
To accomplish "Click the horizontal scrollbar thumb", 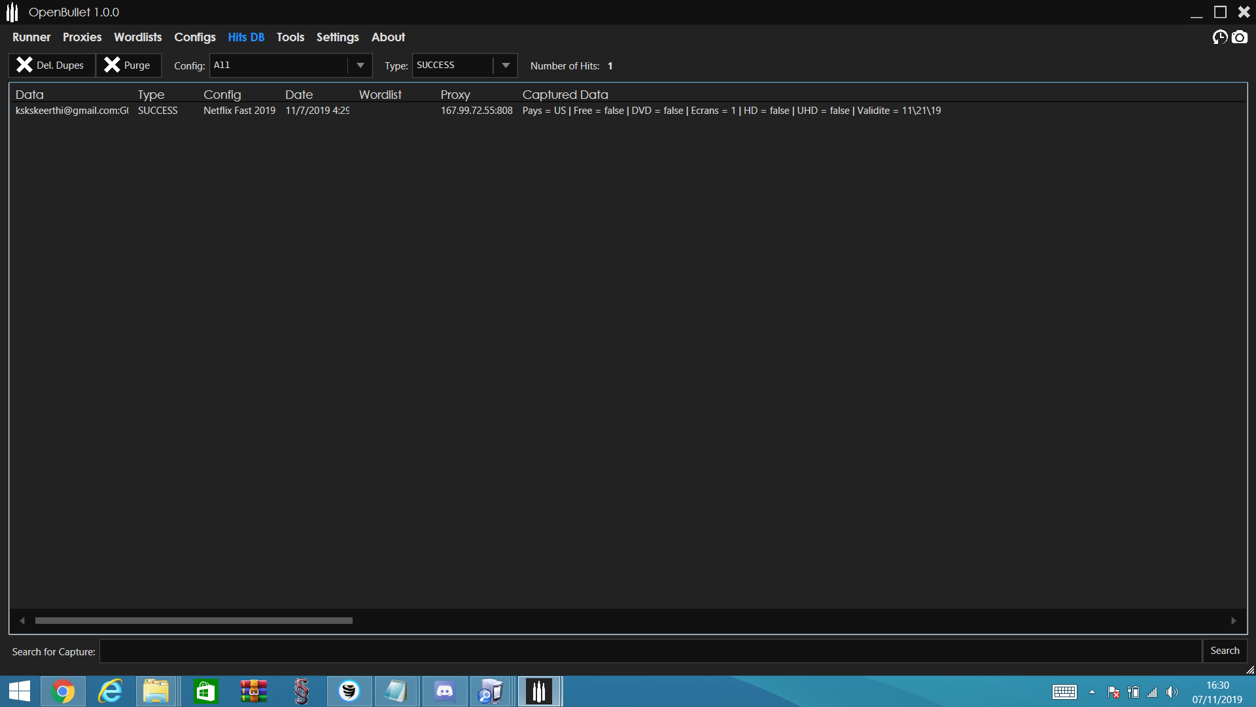I will [x=194, y=621].
